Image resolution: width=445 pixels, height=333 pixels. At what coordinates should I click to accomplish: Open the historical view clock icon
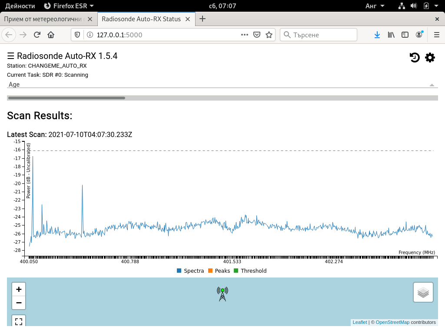(x=415, y=58)
